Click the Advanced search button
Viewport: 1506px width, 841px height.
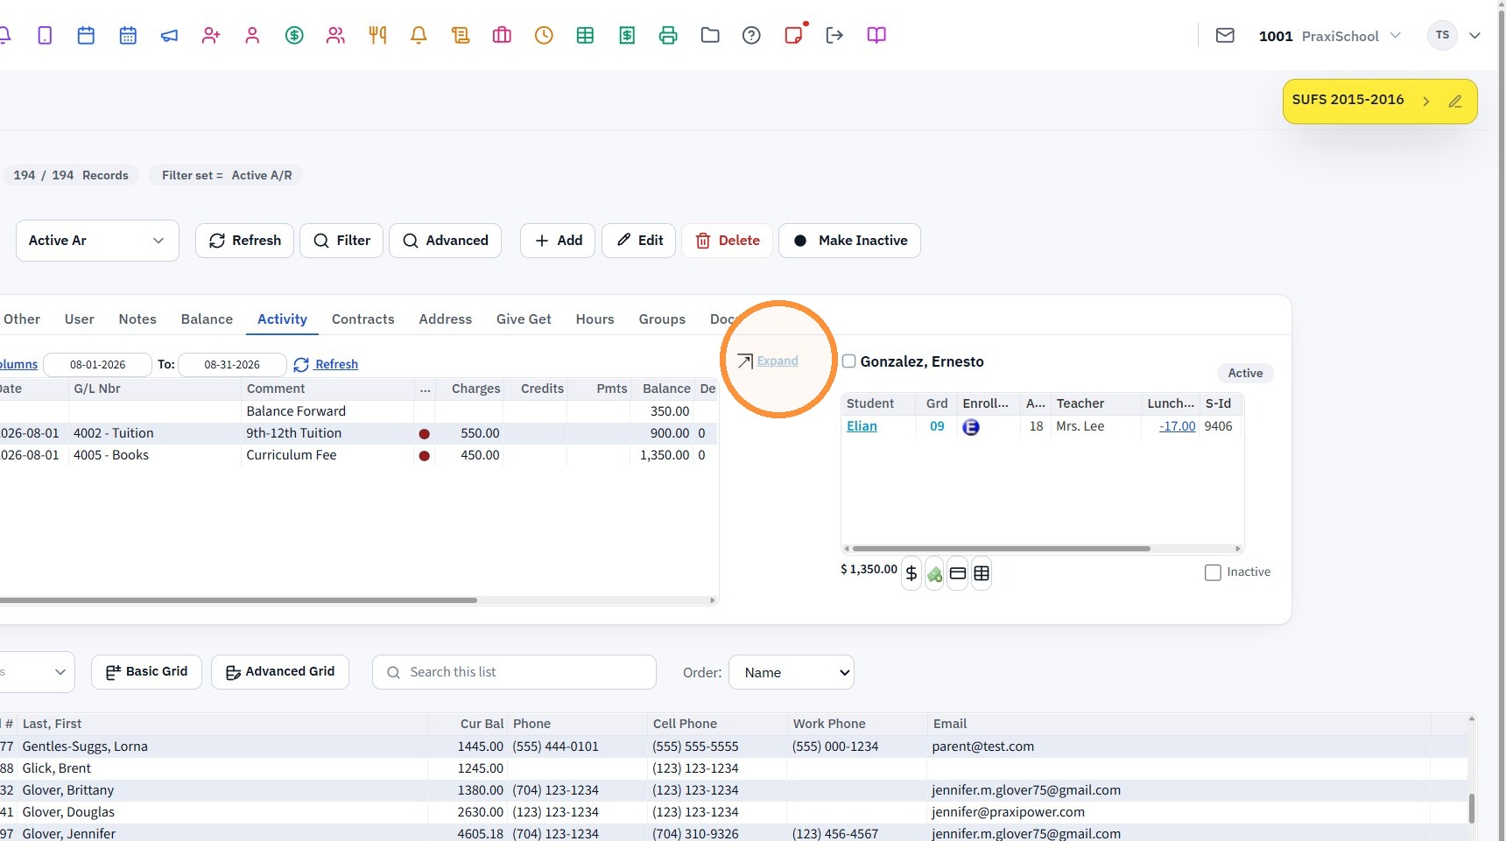(445, 241)
